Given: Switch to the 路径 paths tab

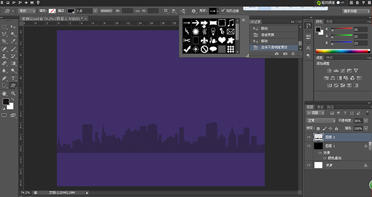Looking at the screenshot, I should [x=330, y=107].
